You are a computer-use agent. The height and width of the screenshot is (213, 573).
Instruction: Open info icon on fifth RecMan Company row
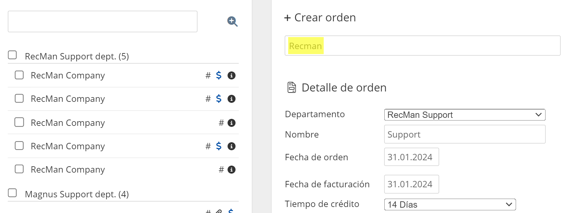tap(231, 170)
